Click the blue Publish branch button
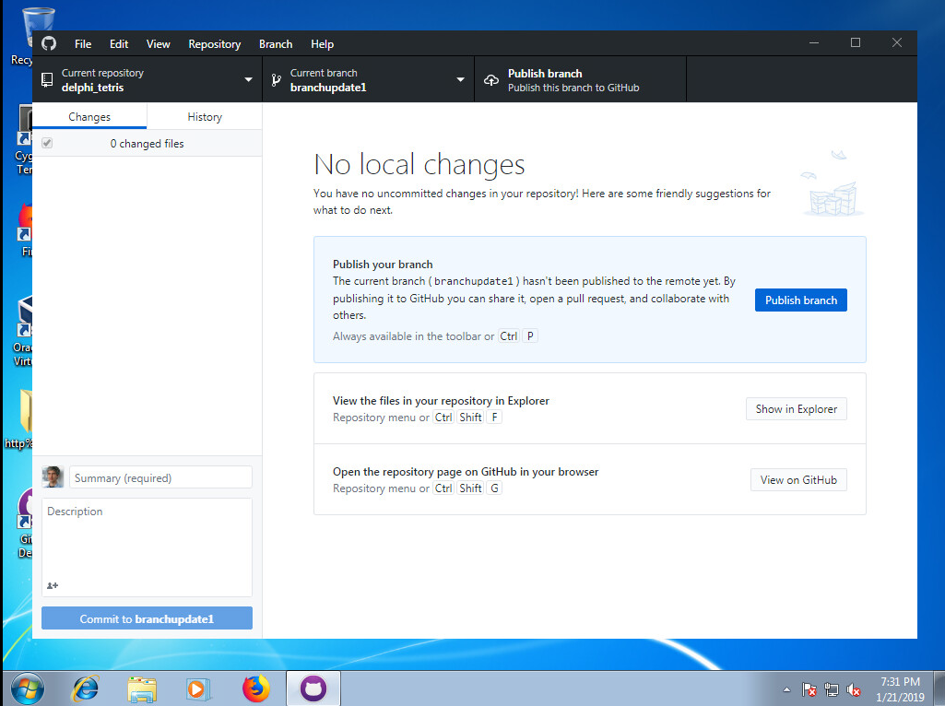Viewport: 945px width, 706px height. pyautogui.click(x=800, y=300)
